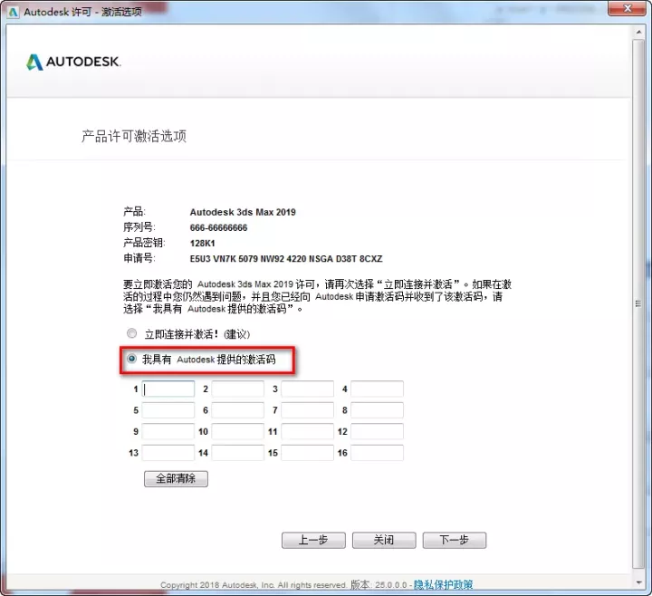Click the Autodesk logo in the header
Image resolution: width=652 pixels, height=596 pixels.
73,62
